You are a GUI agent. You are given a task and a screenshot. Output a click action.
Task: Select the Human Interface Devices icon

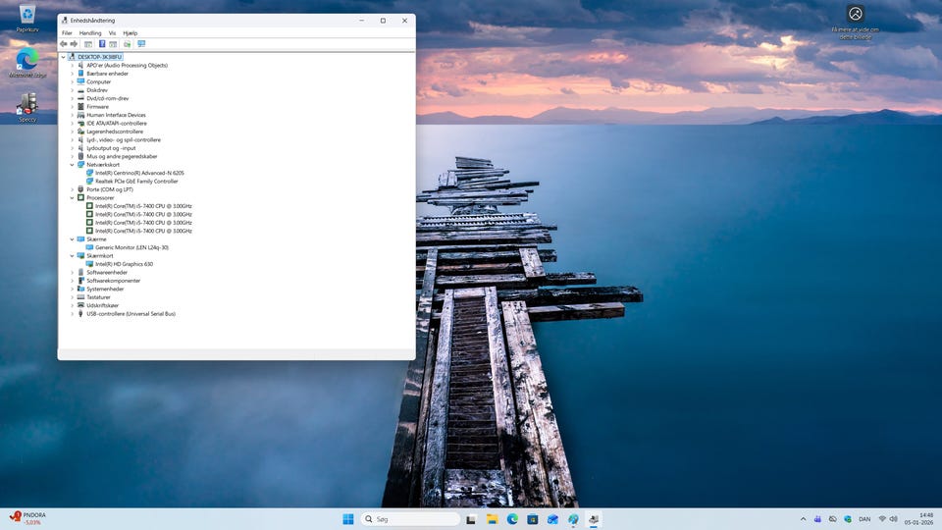tap(80, 115)
